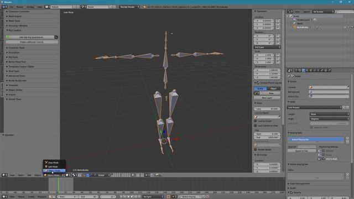This screenshot has height=199, width=354.
Task: Adjust the Clip Start value slider
Action: point(267,134)
